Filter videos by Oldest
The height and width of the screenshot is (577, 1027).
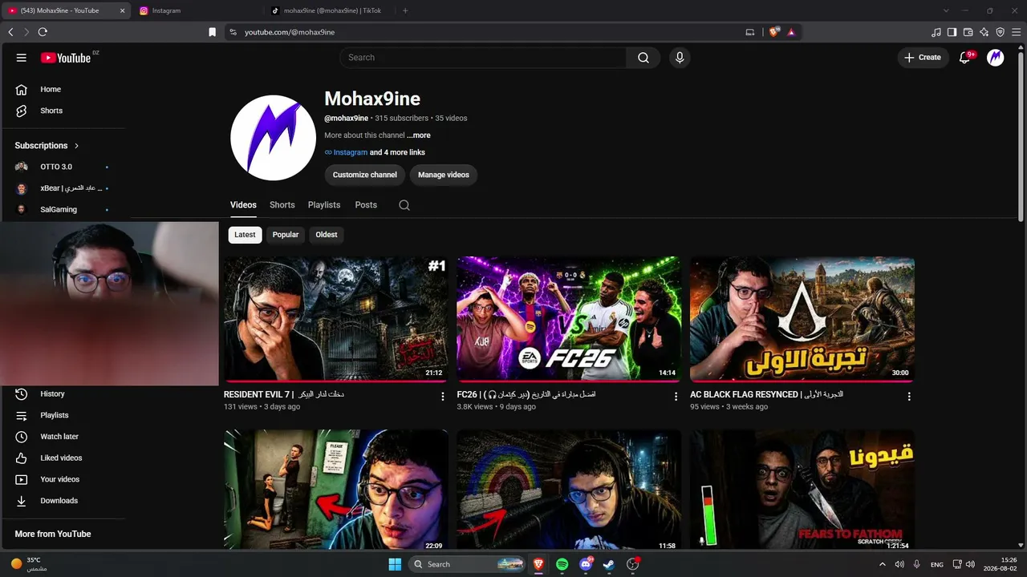click(327, 235)
